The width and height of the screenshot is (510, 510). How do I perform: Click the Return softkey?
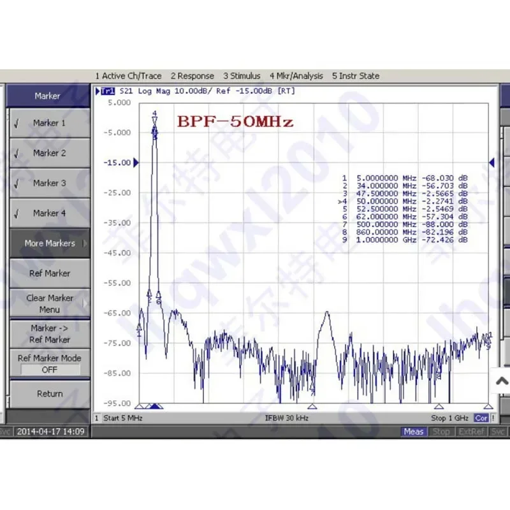coord(50,394)
